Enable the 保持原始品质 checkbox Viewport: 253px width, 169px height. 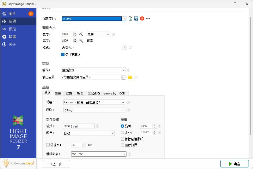pyautogui.click(x=122, y=139)
